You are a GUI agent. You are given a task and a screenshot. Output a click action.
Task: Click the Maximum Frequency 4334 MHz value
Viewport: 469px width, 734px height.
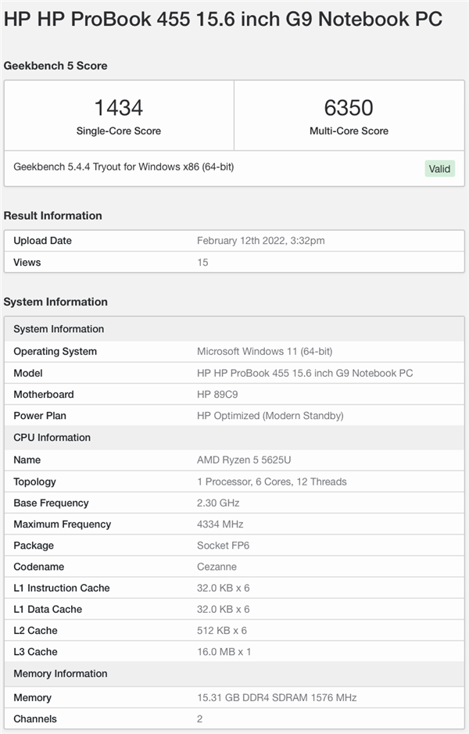[x=220, y=525]
